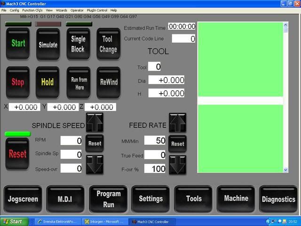Reset the feed rate override
The height and width of the screenshot is (226, 301).
point(178,144)
